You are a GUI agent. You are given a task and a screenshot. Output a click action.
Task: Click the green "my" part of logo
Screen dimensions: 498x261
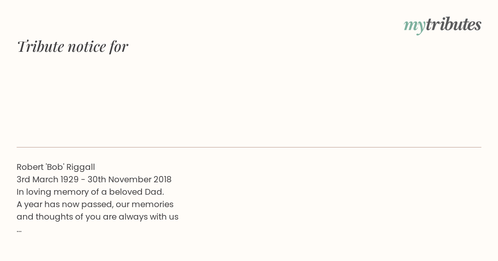[414, 26]
